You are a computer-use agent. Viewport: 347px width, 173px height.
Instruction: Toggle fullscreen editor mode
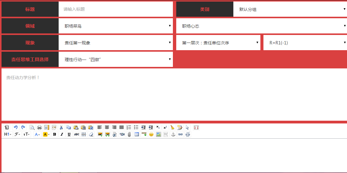pyautogui.click(x=196, y=127)
